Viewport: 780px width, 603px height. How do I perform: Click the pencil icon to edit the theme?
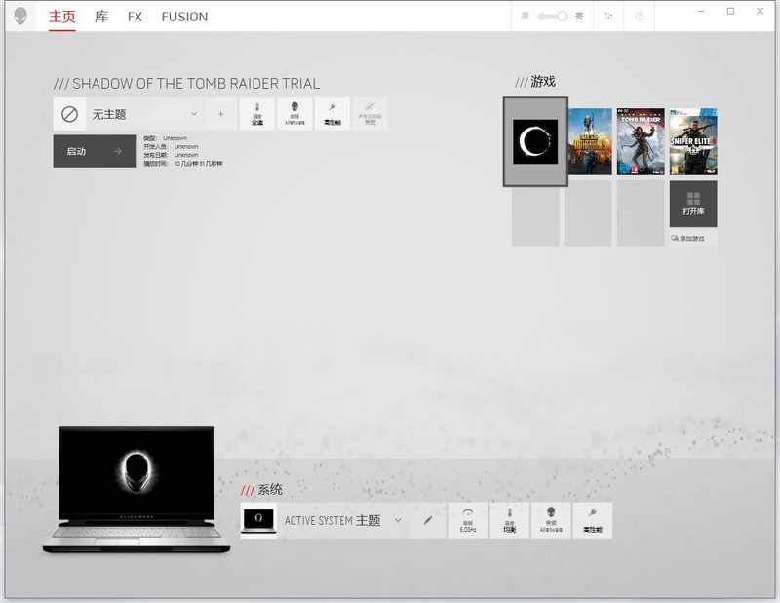428,520
